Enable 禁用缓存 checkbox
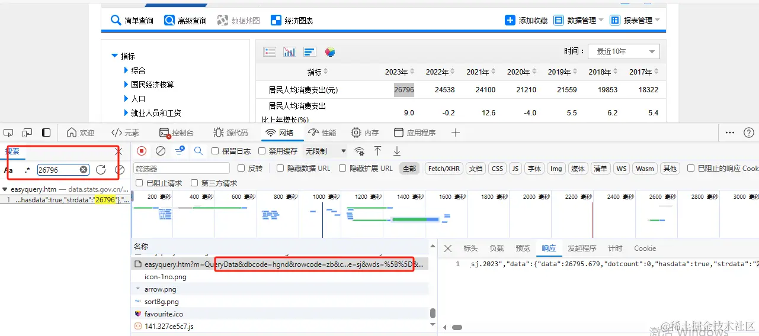Screen dimensions: 759x336 click(x=262, y=151)
